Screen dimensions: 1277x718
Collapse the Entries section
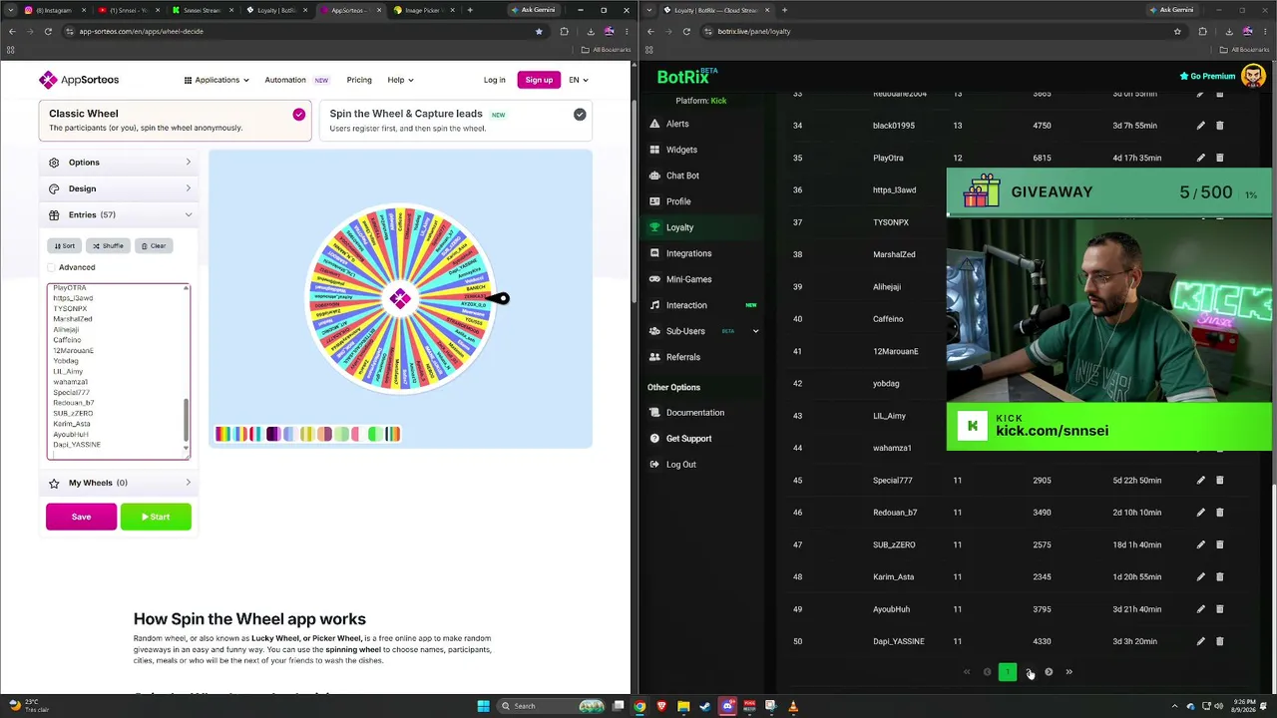(120, 214)
